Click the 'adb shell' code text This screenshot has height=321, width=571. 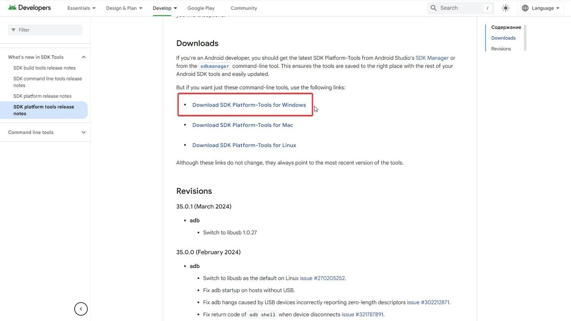262,315
